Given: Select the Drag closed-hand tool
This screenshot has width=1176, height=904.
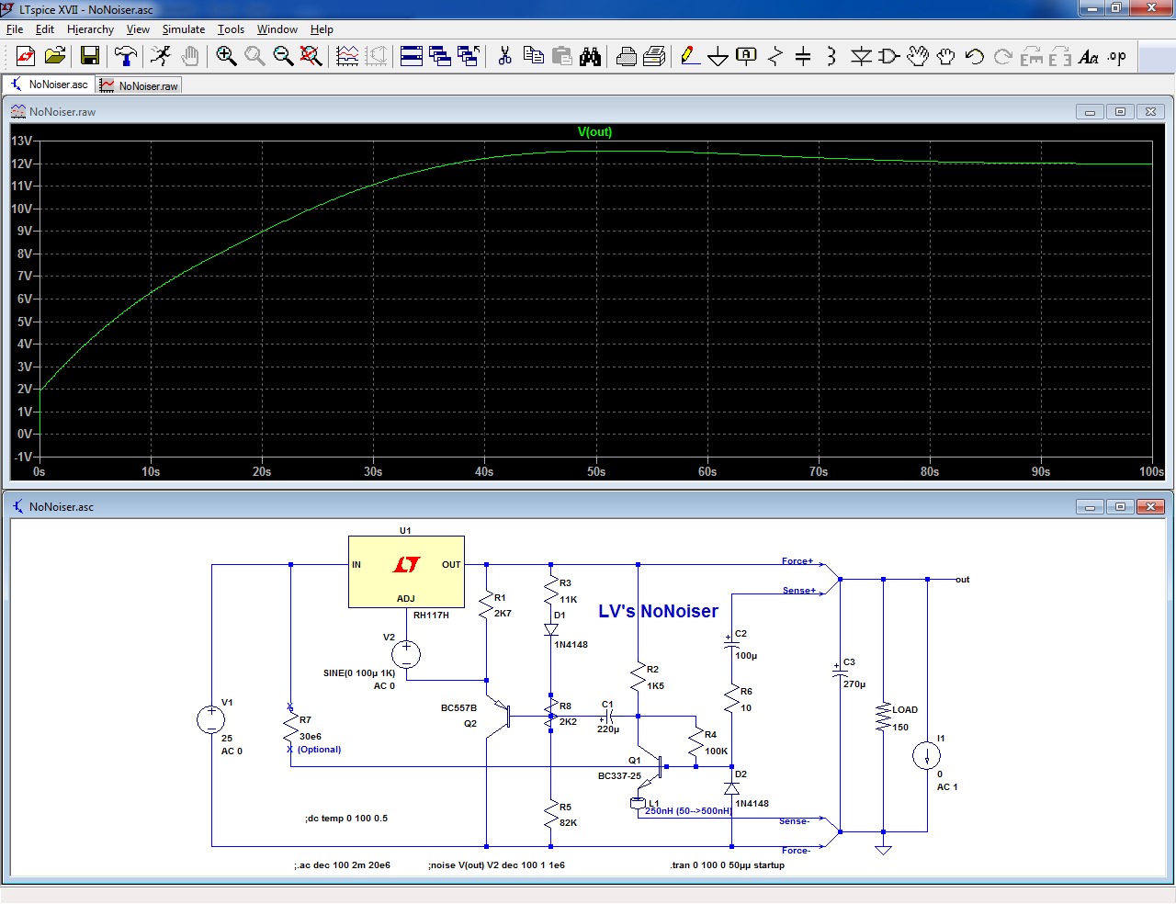Looking at the screenshot, I should point(946,56).
